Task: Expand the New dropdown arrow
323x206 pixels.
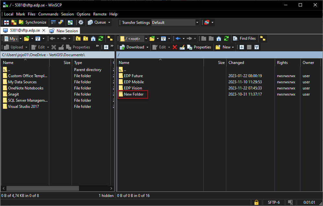Action: point(233,47)
